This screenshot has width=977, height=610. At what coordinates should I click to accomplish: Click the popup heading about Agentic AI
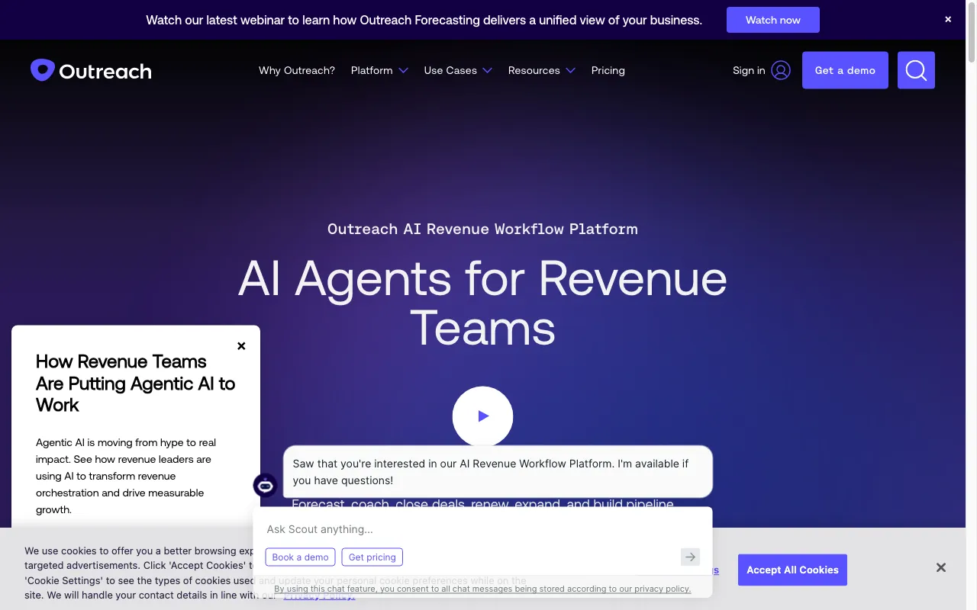136,383
